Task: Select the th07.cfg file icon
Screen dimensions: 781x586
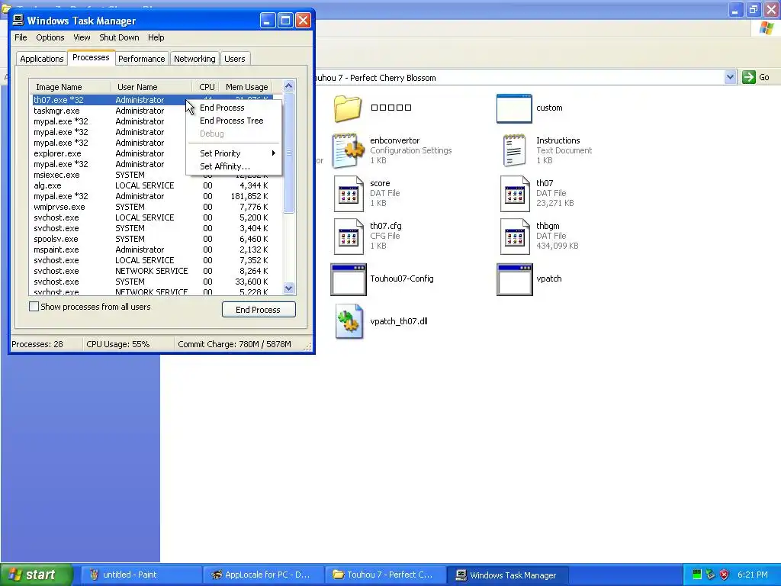Action: [x=349, y=237]
